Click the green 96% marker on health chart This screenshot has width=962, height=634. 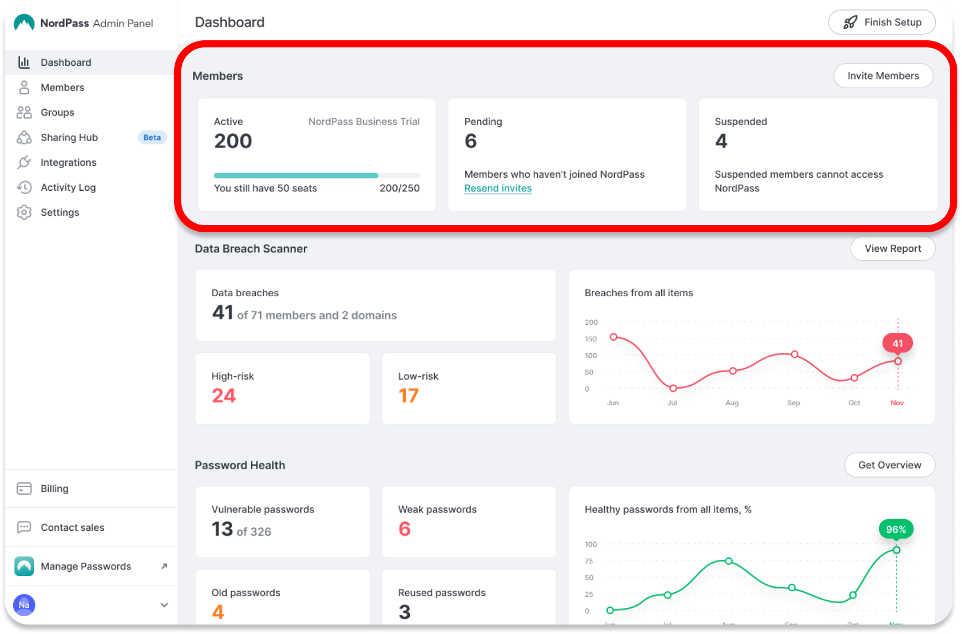[896, 529]
